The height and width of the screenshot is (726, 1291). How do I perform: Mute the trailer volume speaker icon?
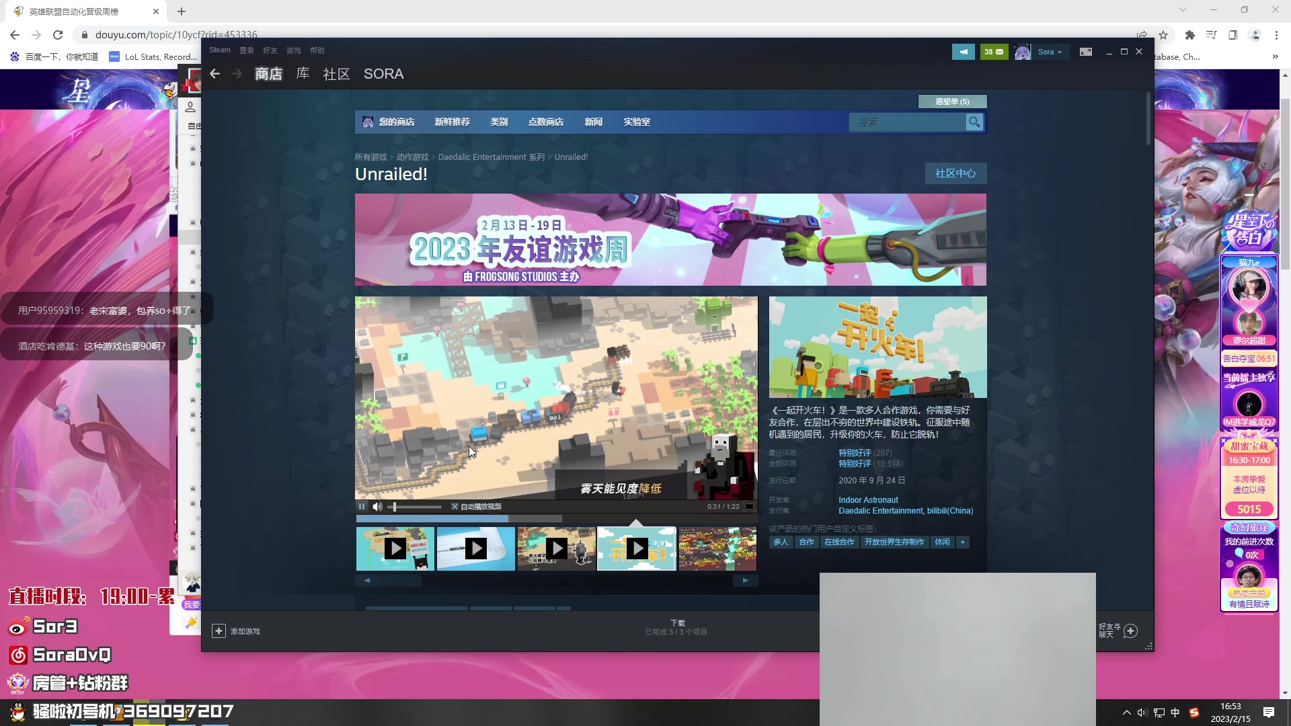377,507
